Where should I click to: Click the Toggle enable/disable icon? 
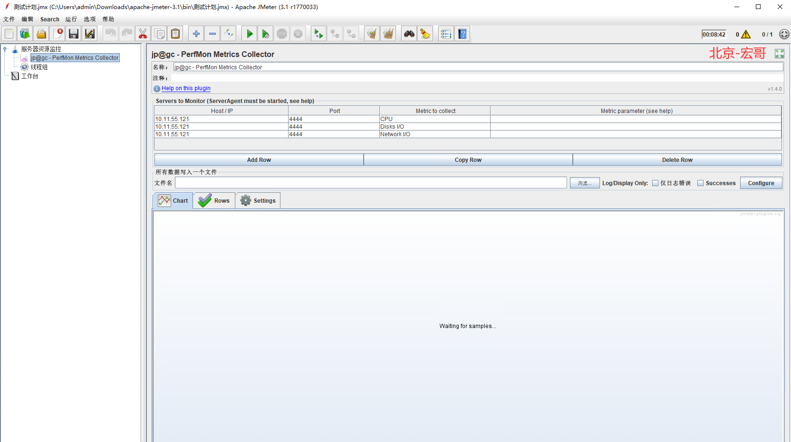(x=229, y=34)
